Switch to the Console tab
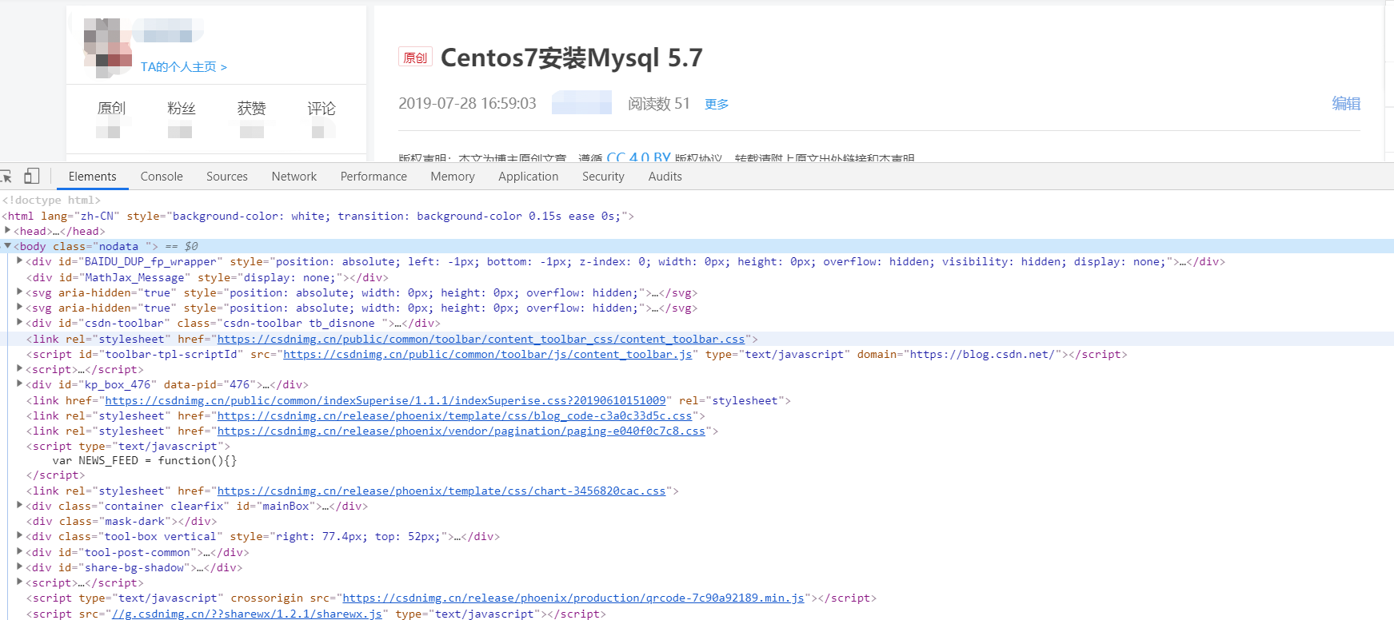Image resolution: width=1394 pixels, height=620 pixels. point(162,177)
